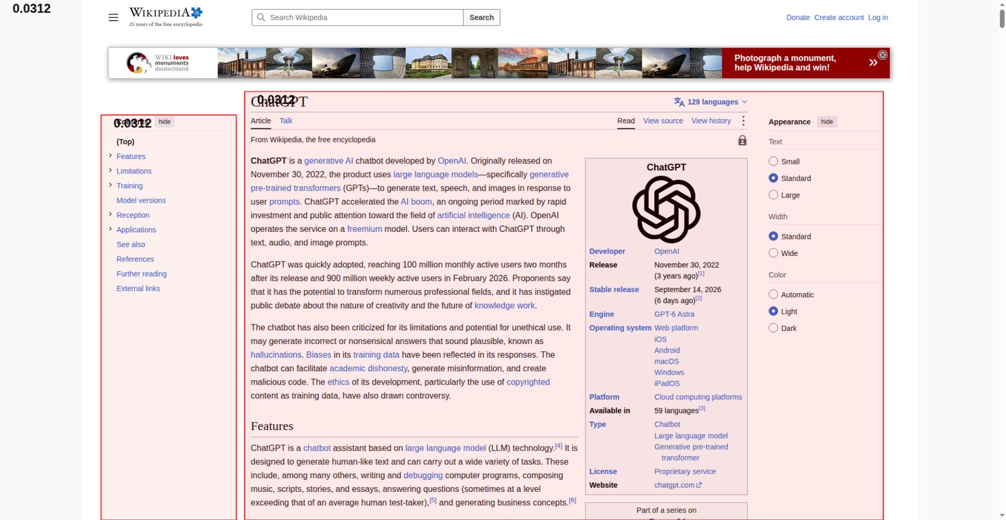Switch to the Talk tab

pyautogui.click(x=286, y=121)
